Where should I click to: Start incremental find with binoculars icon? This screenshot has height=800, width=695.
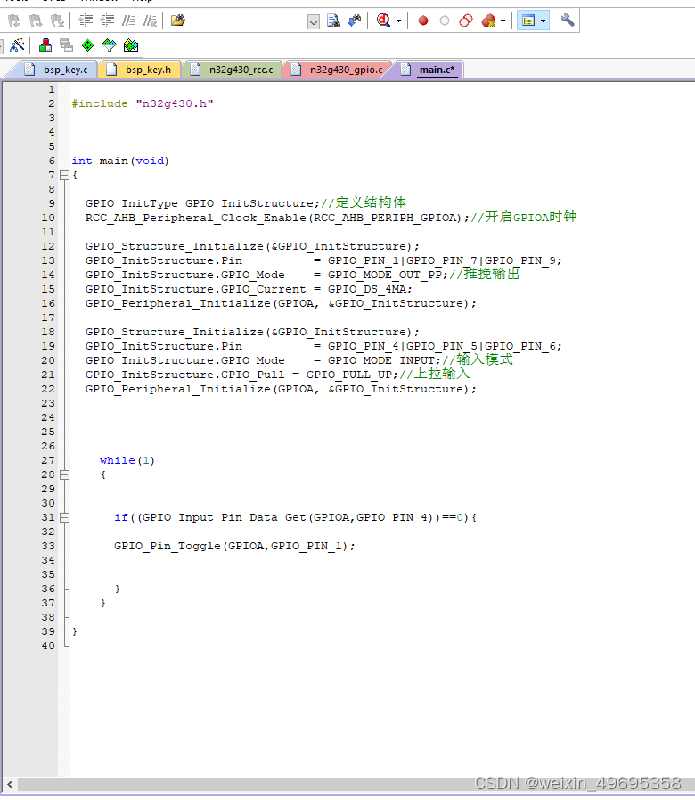[x=355, y=21]
